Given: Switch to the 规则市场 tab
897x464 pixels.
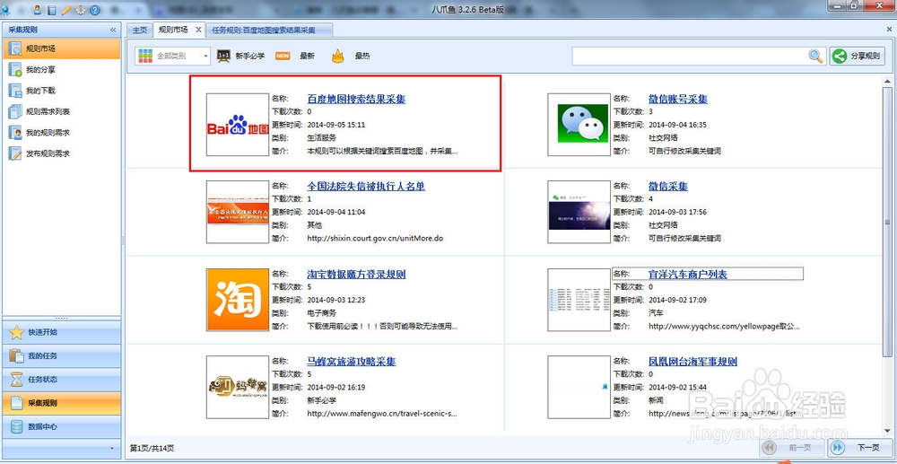Looking at the screenshot, I should click(173, 30).
